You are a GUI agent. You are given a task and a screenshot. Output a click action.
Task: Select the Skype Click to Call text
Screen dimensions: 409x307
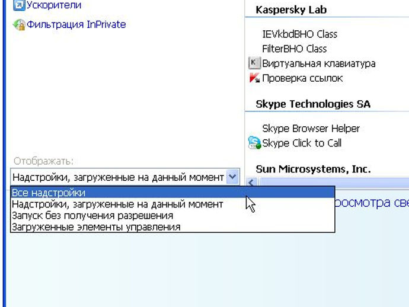tap(302, 143)
